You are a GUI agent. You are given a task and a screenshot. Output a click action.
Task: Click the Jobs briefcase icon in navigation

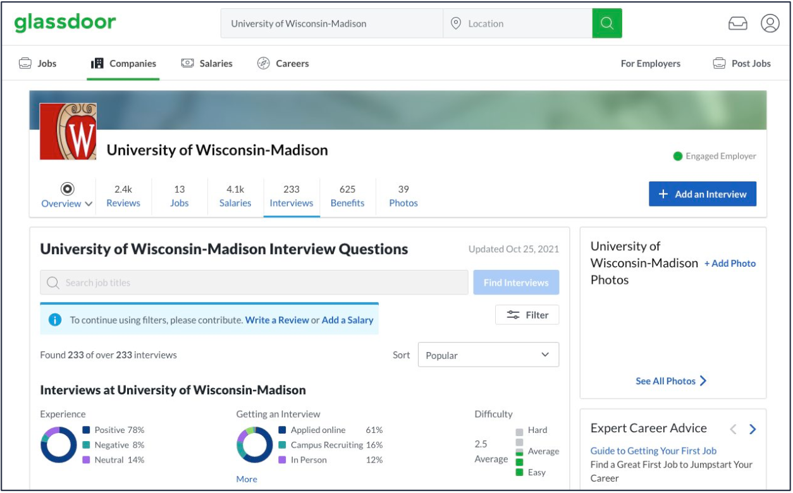25,63
